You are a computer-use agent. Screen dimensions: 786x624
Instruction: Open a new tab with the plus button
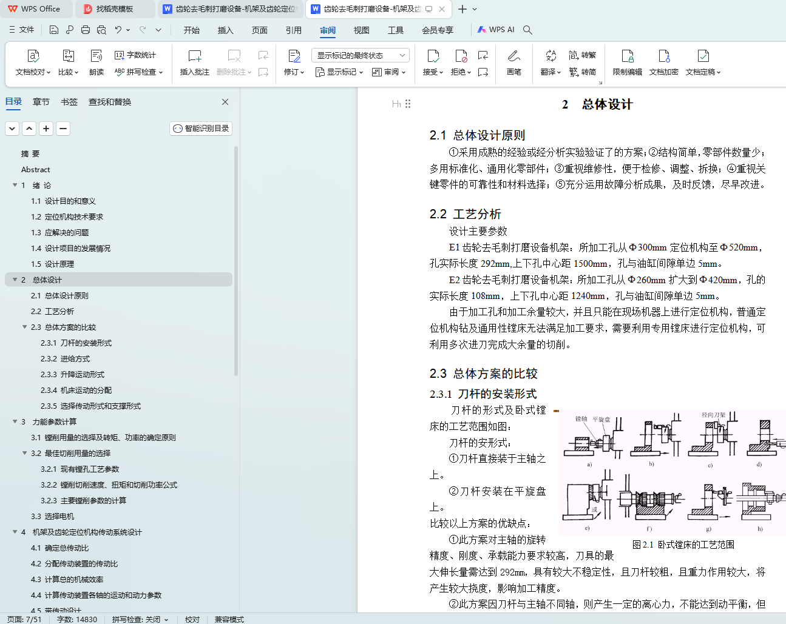pyautogui.click(x=462, y=9)
